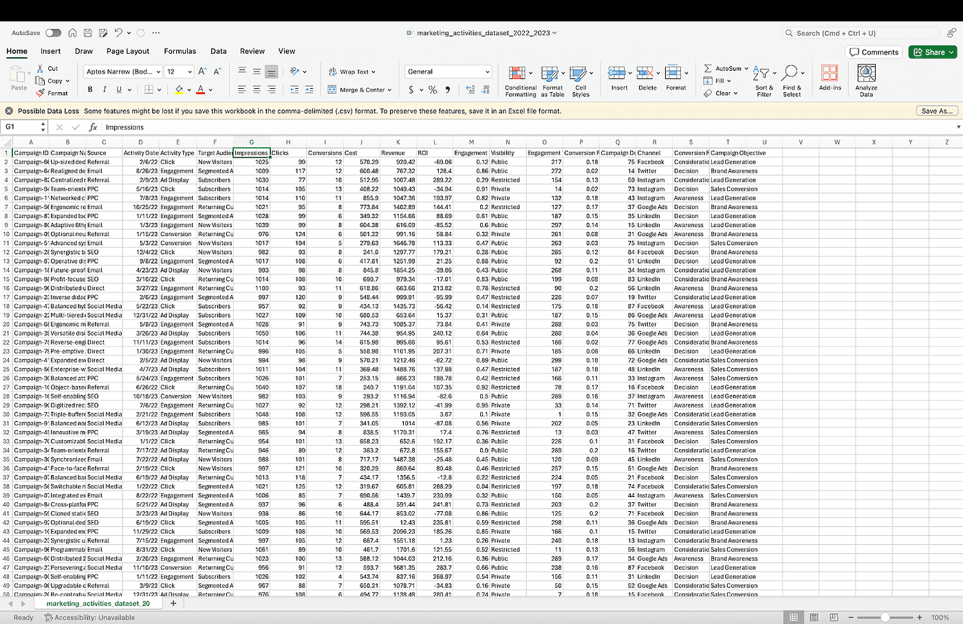Image resolution: width=963 pixels, height=624 pixels.
Task: Click the Home icon in the title bar
Action: (73, 33)
